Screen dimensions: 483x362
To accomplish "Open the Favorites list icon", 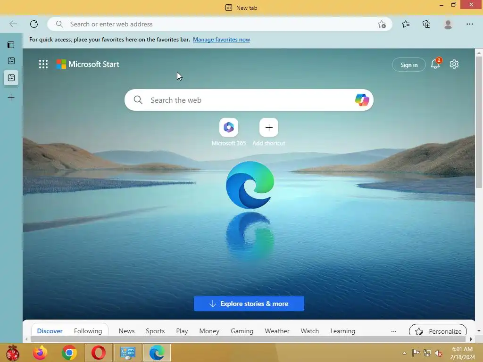I will point(406,24).
